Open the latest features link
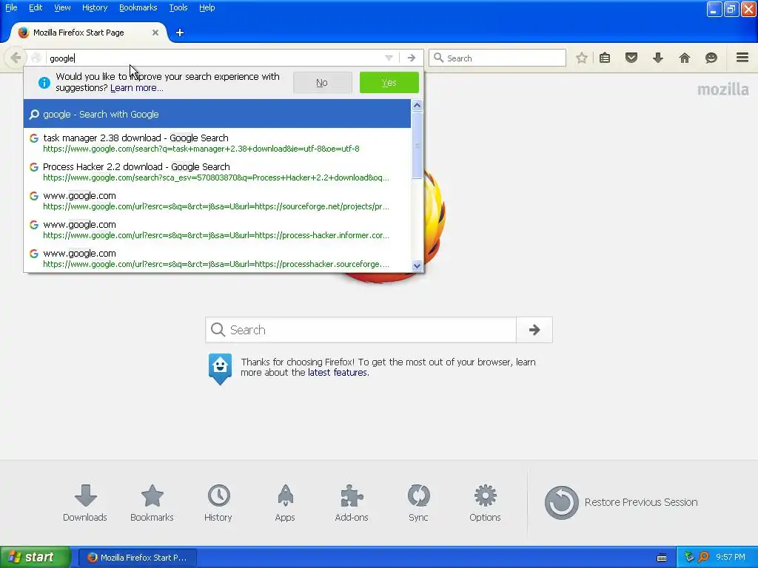Image resolution: width=758 pixels, height=568 pixels. click(x=338, y=373)
